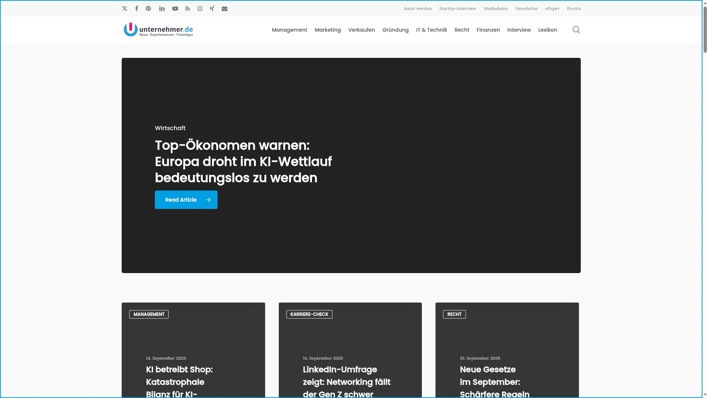This screenshot has width=708, height=398.
Task: Open the LinkedIn social icon
Action: (162, 8)
